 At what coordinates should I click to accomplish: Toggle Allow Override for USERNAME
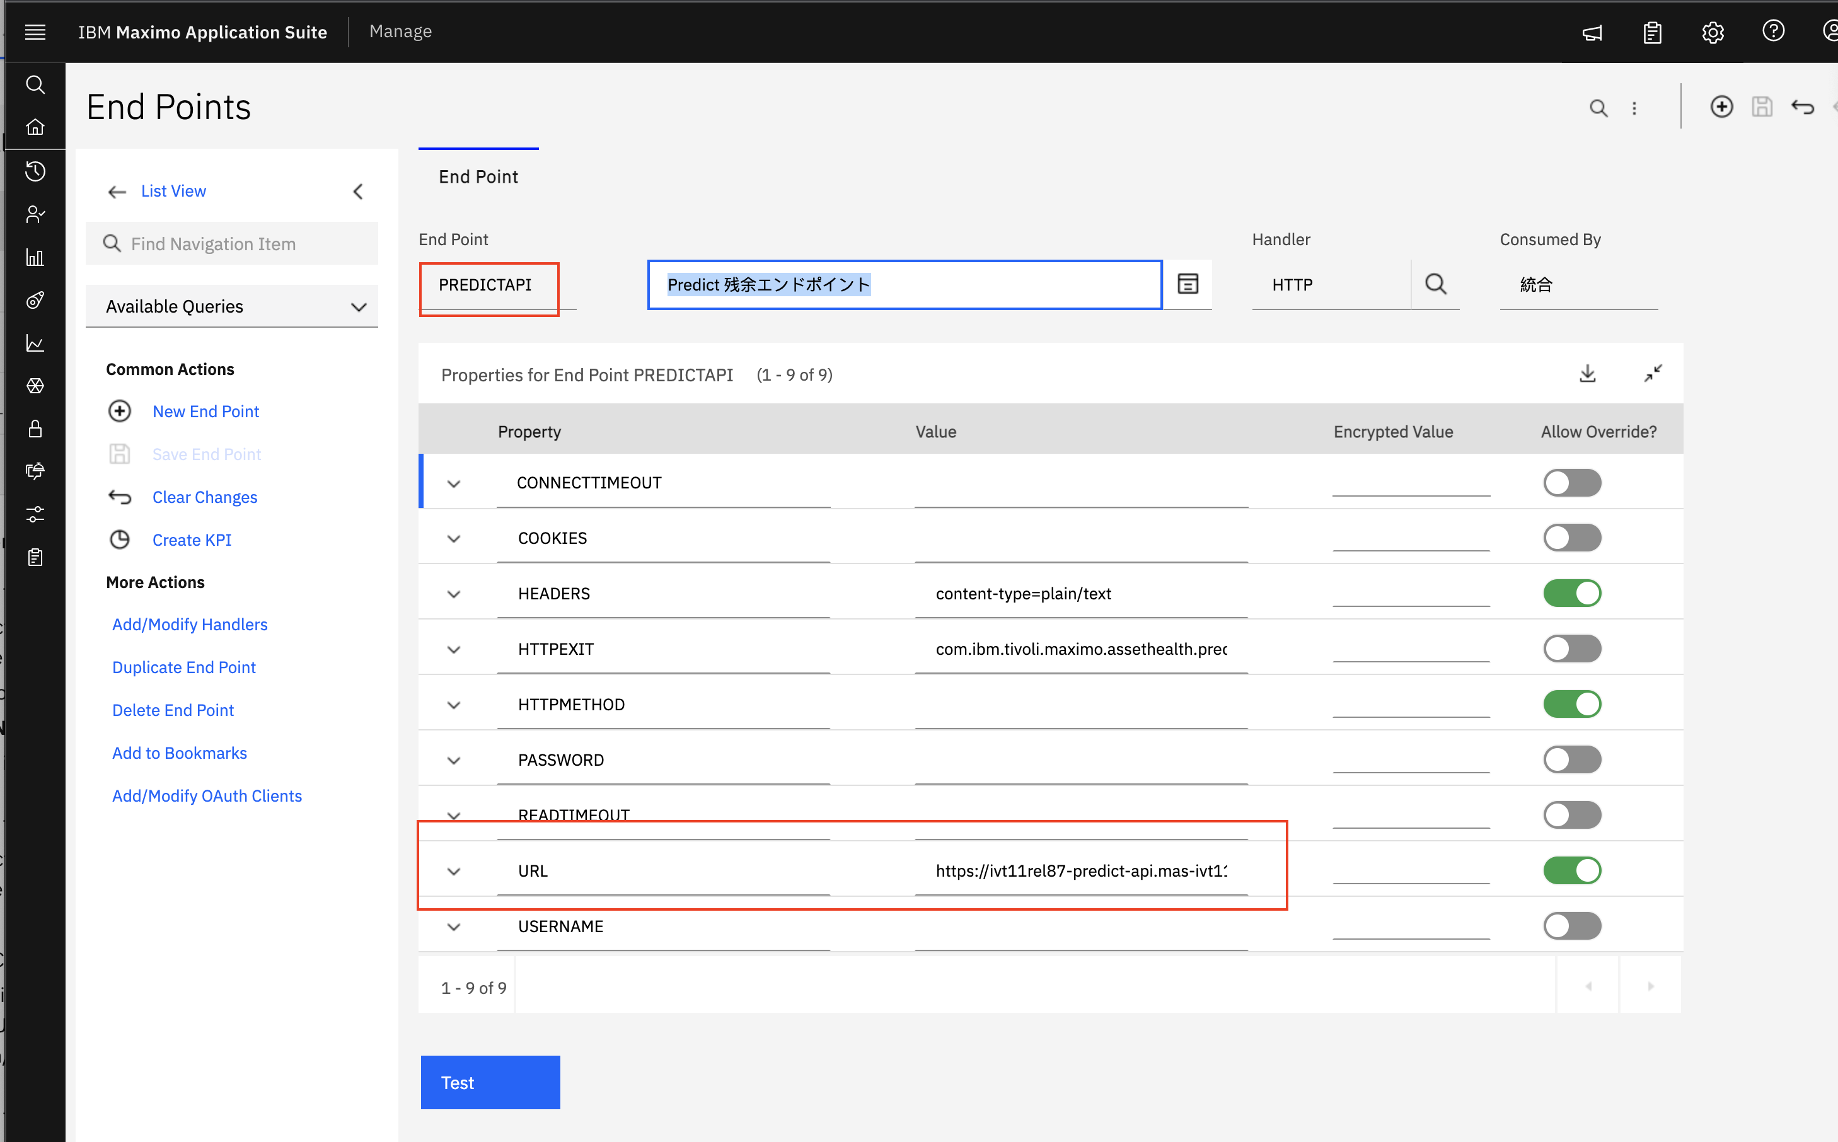pyautogui.click(x=1572, y=925)
